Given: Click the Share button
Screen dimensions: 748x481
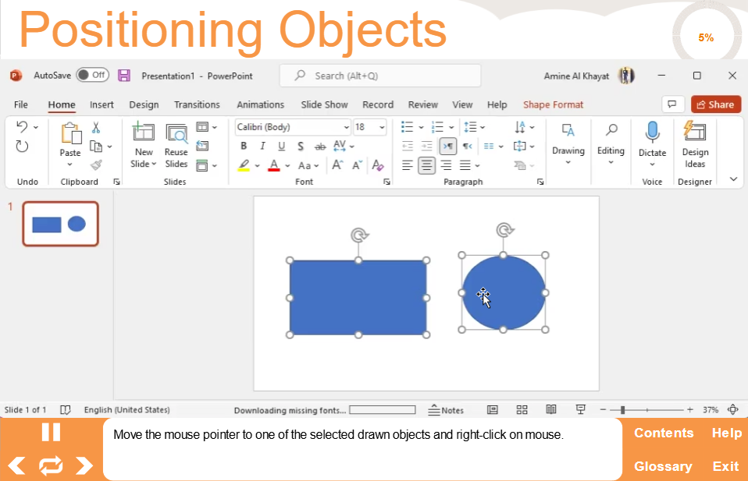Looking at the screenshot, I should point(715,104).
